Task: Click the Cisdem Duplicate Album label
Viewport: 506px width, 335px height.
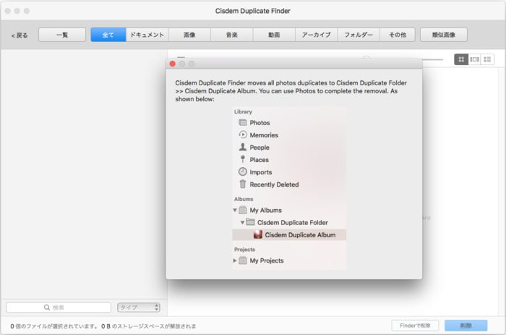Action: coord(300,235)
